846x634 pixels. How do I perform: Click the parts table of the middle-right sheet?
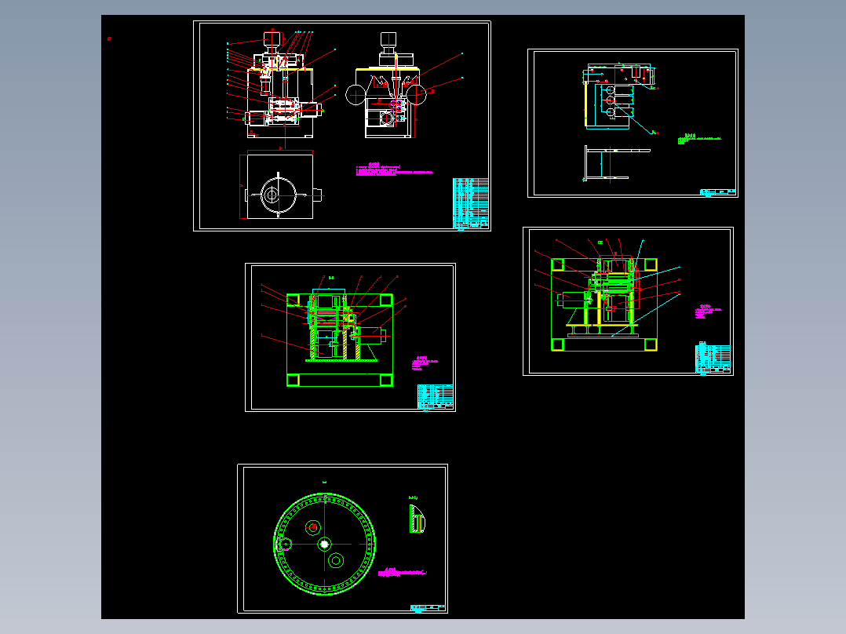click(713, 359)
